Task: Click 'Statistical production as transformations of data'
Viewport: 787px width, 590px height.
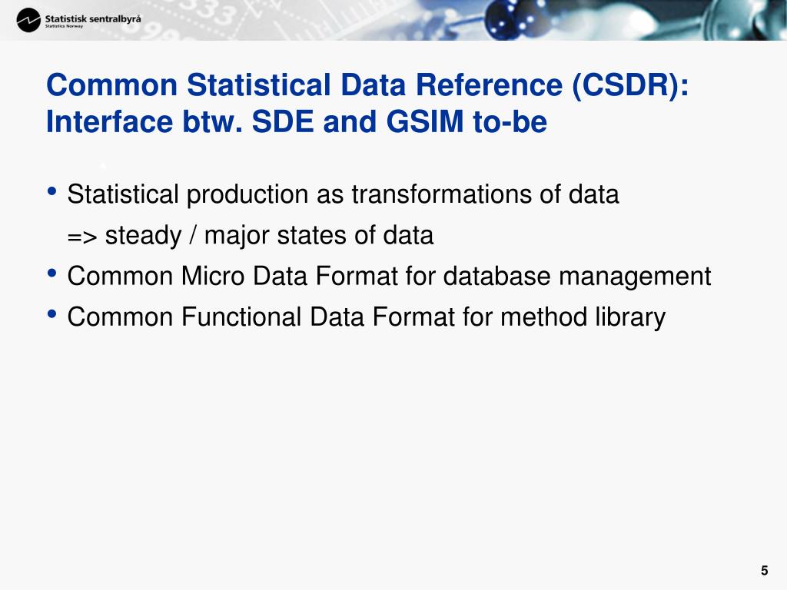Action: pyautogui.click(x=344, y=194)
